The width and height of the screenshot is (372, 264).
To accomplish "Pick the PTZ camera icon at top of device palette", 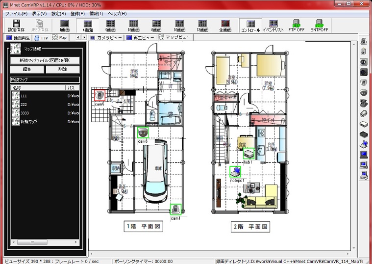I will (364, 41).
